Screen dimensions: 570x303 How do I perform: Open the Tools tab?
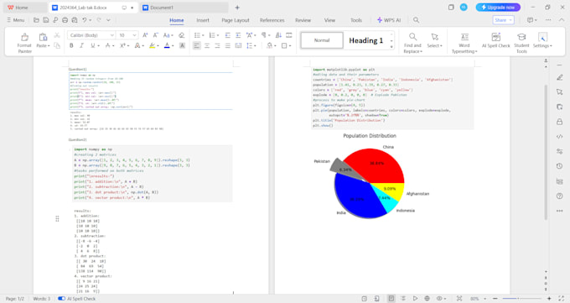[356, 20]
